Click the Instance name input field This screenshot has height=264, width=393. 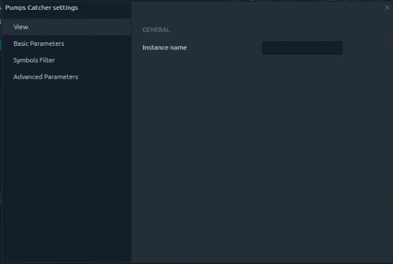pos(302,48)
